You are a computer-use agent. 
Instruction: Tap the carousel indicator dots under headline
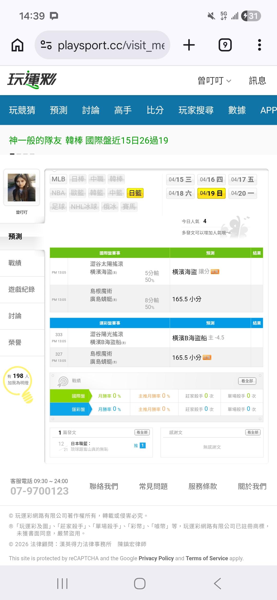[22, 154]
